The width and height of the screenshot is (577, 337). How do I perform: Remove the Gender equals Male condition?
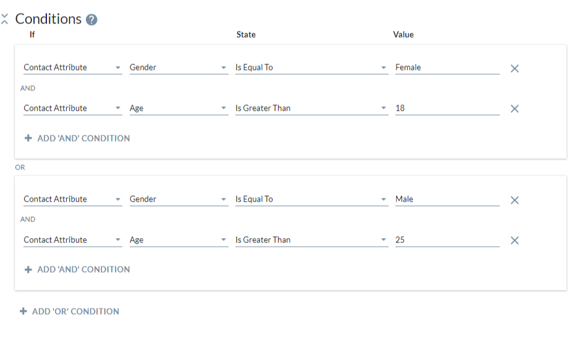515,200
